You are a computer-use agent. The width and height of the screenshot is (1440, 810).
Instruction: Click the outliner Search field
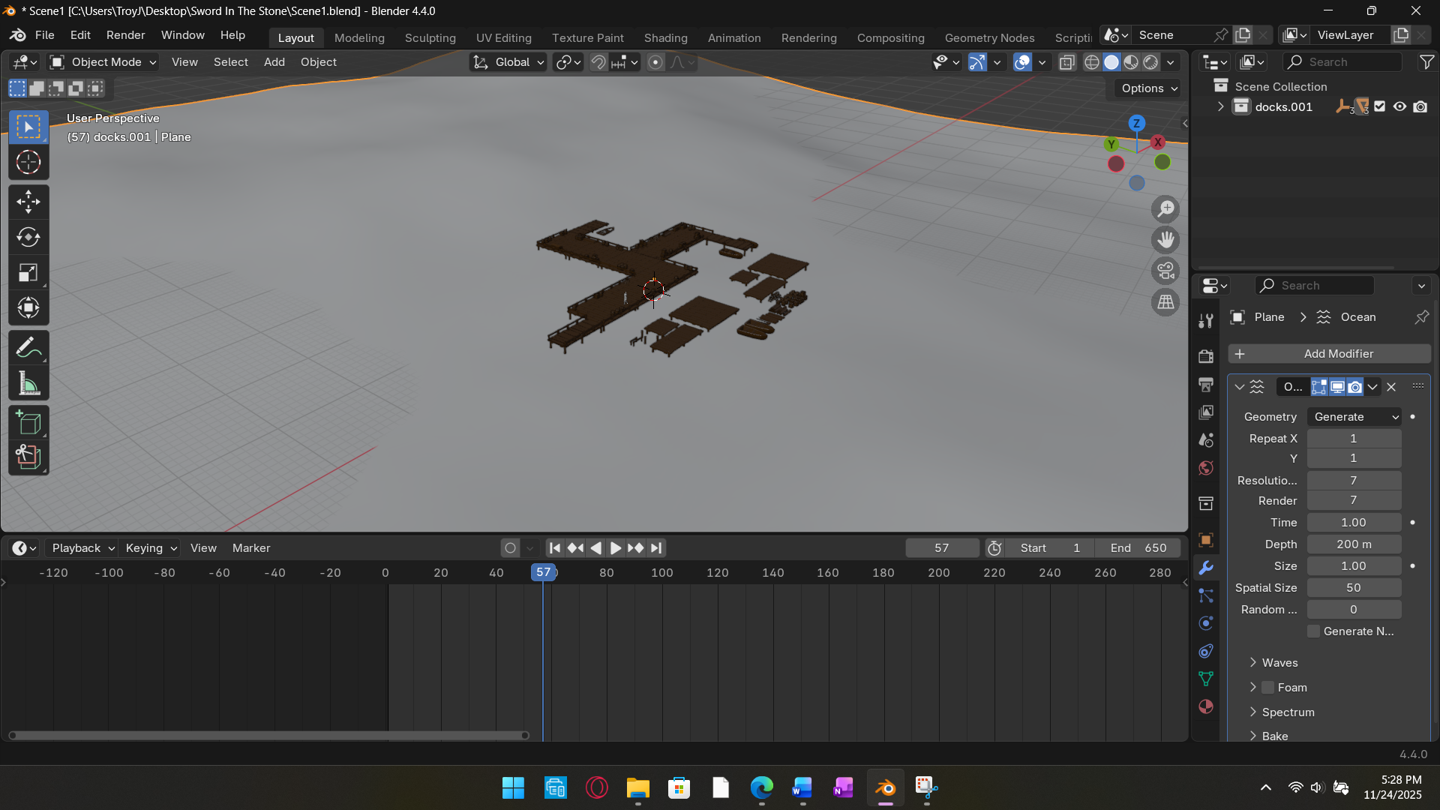tap(1342, 62)
